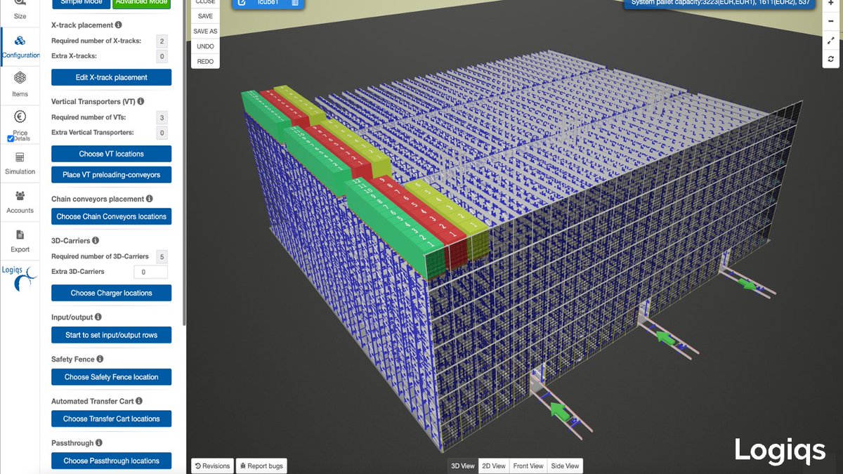This screenshot has height=474, width=843.
Task: Click Start to set input/output rows
Action: [111, 335]
